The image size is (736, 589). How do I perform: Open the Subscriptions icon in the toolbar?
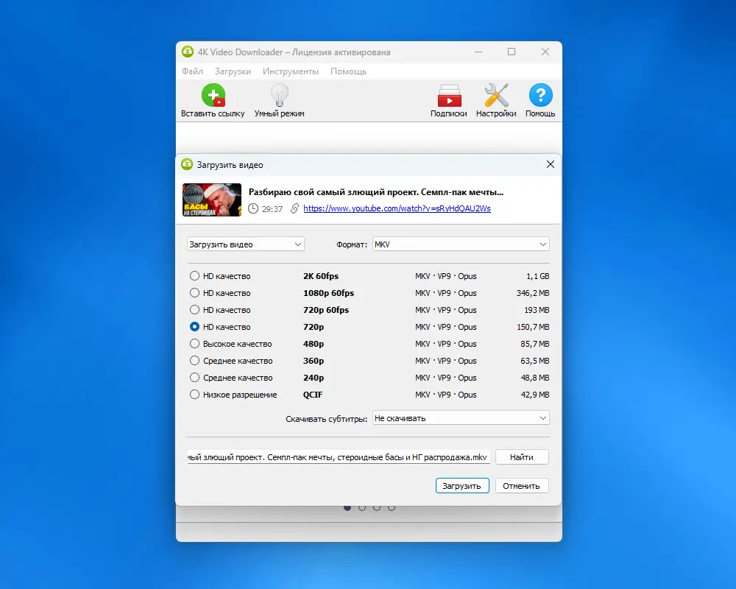[x=449, y=96]
